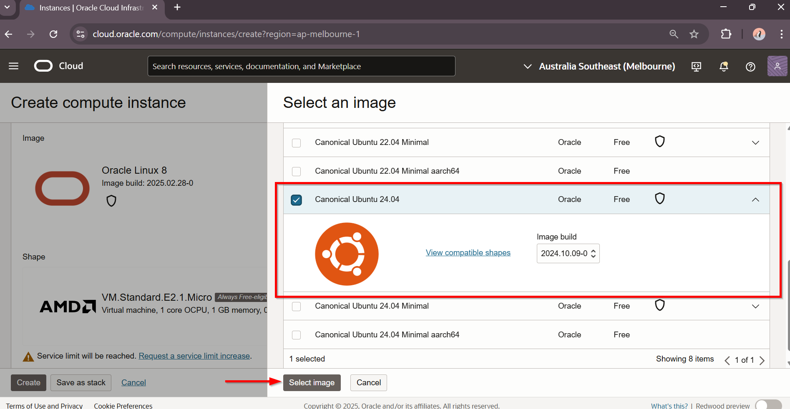790x409 pixels.
Task: Open the Australia Southeast region selector
Action: pos(599,67)
